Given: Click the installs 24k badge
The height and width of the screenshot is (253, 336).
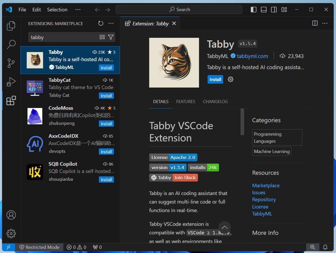Looking at the screenshot, I should 203,168.
